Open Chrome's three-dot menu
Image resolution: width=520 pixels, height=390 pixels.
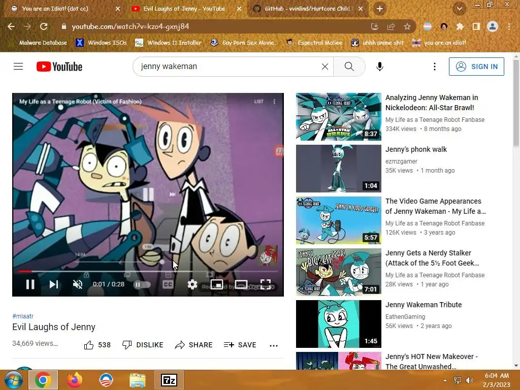(x=509, y=26)
